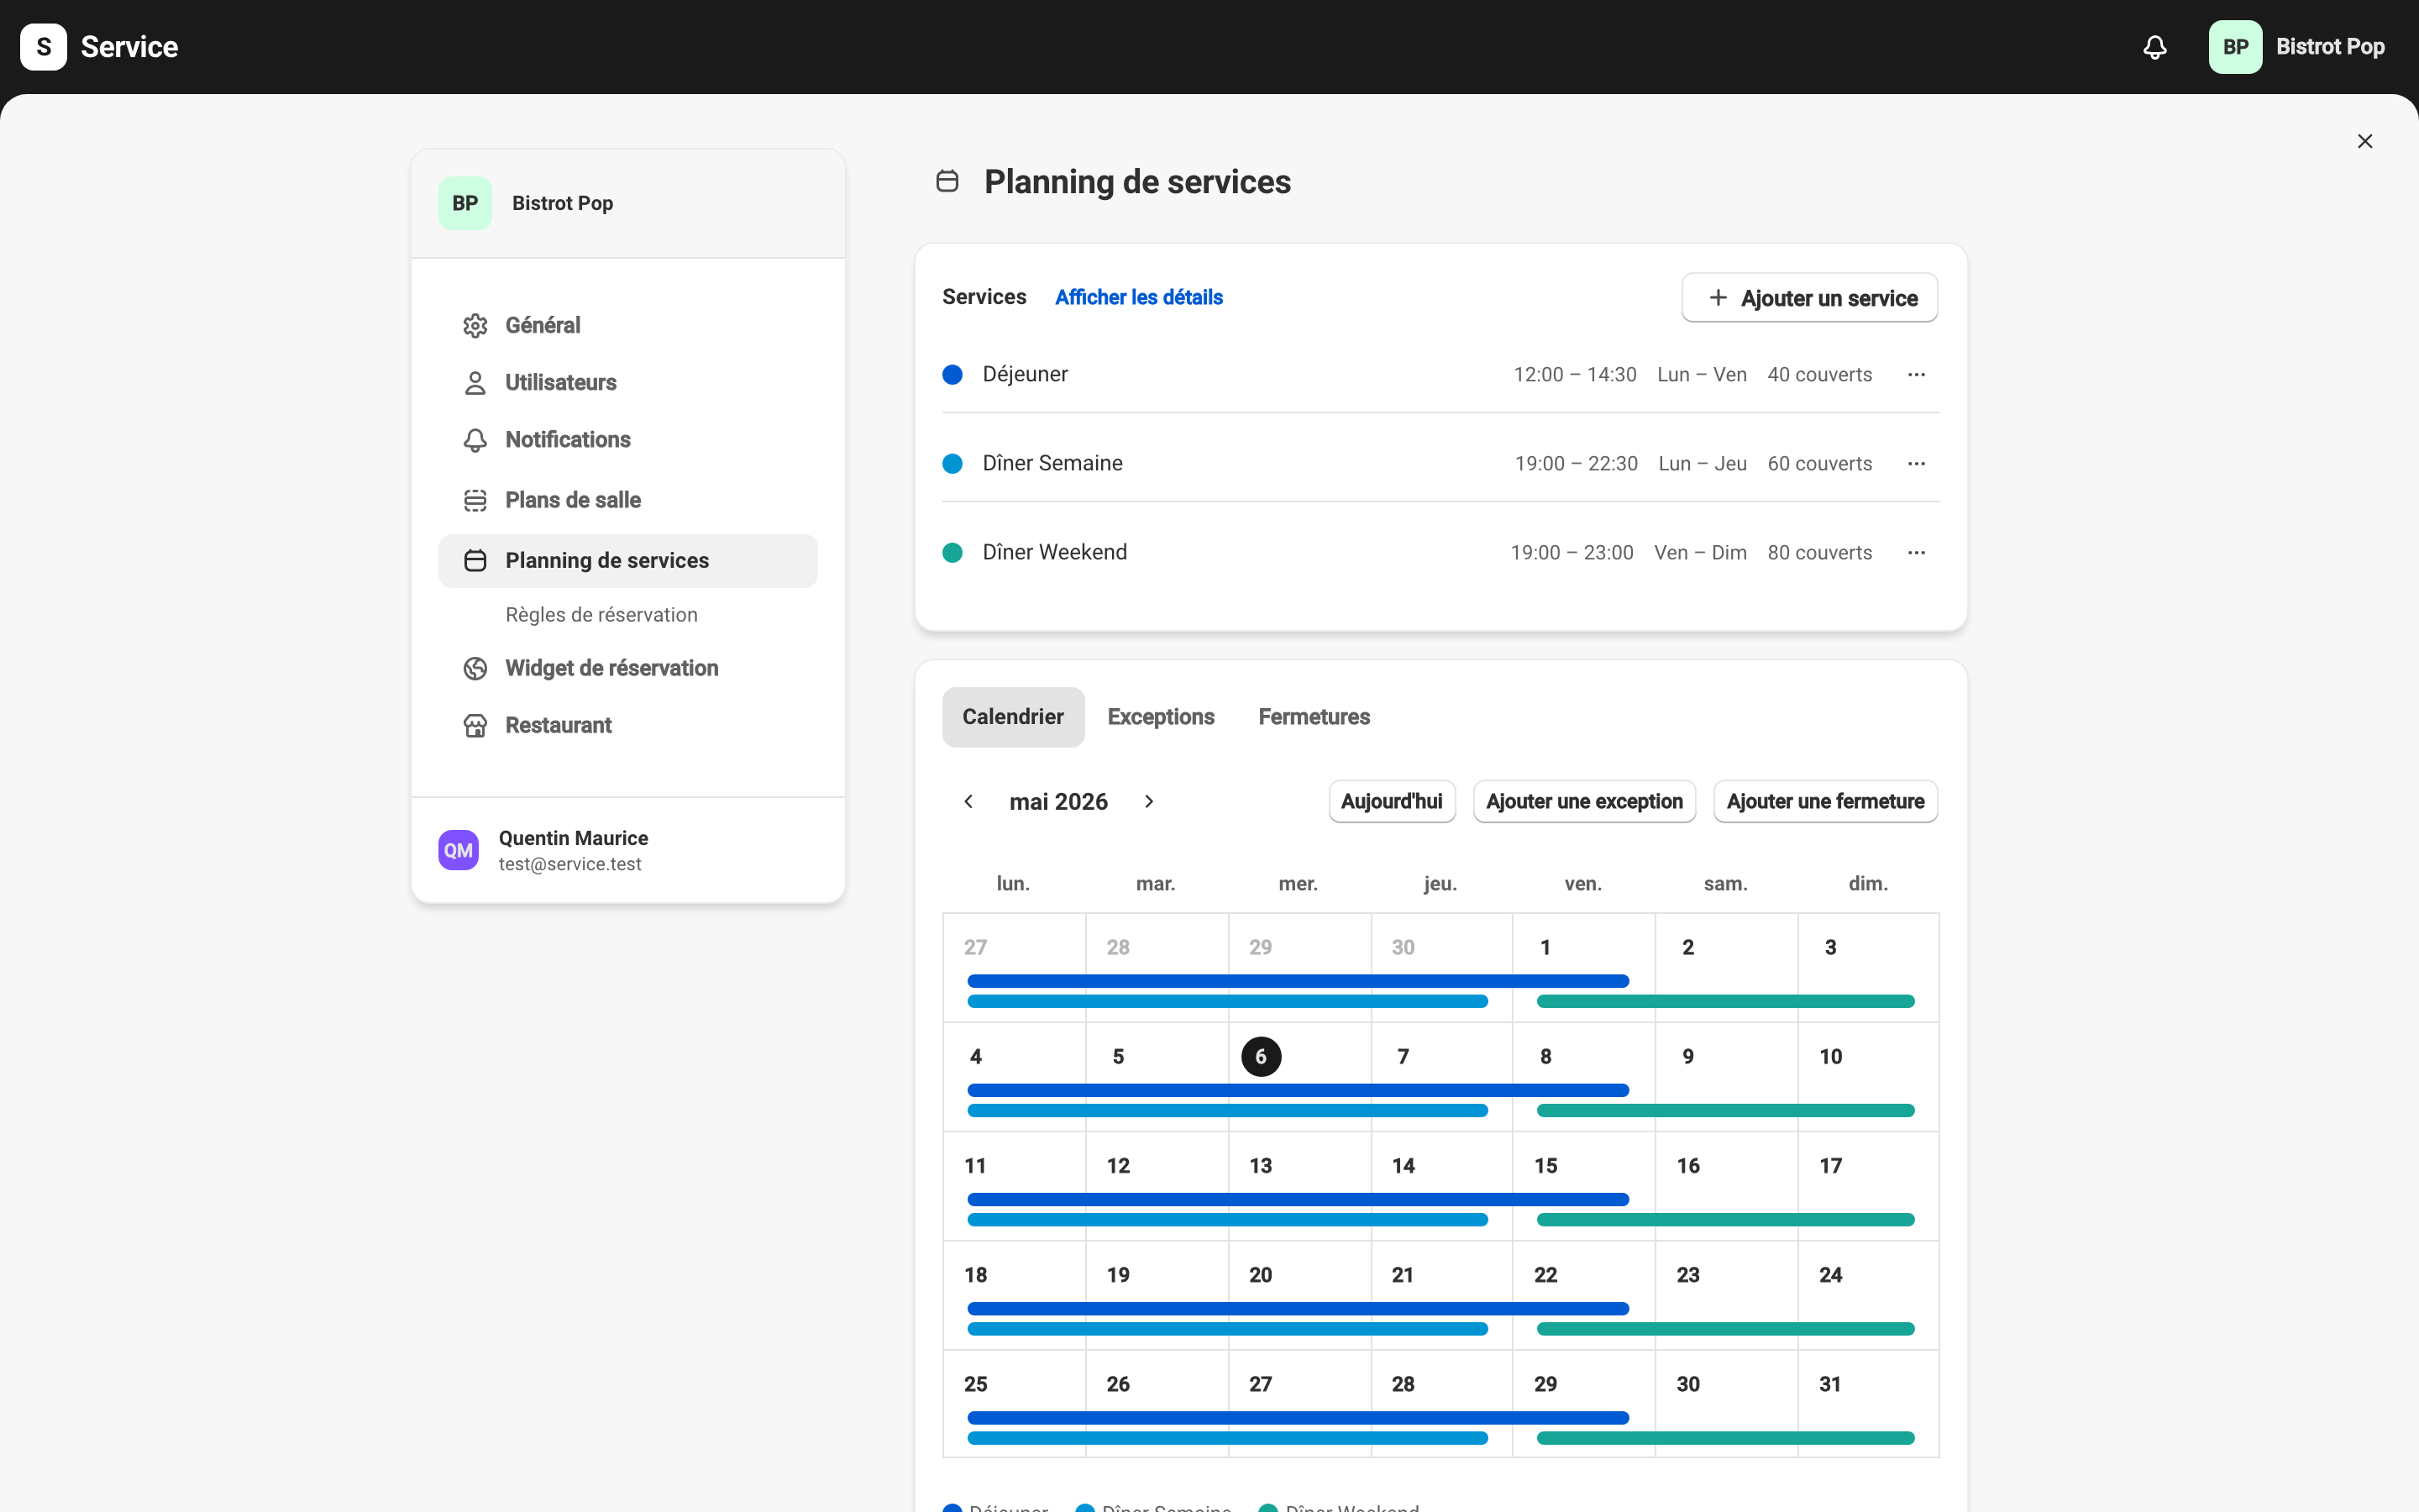This screenshot has height=1512, width=2419.
Task: Click the Général gear icon
Action: click(x=475, y=325)
